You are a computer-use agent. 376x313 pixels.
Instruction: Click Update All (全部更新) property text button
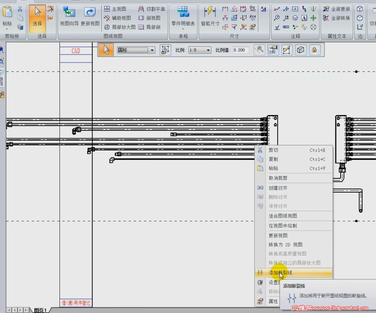[336, 9]
